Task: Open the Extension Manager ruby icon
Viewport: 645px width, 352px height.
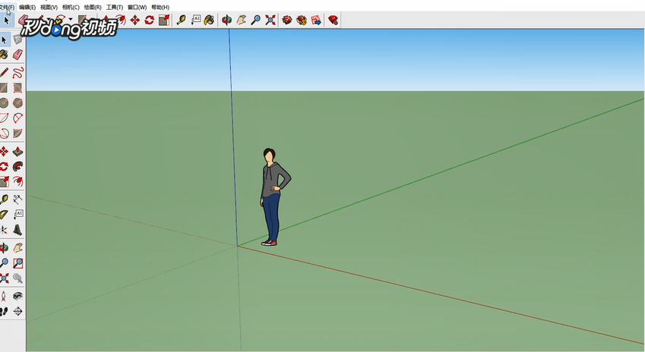Action: coord(334,20)
